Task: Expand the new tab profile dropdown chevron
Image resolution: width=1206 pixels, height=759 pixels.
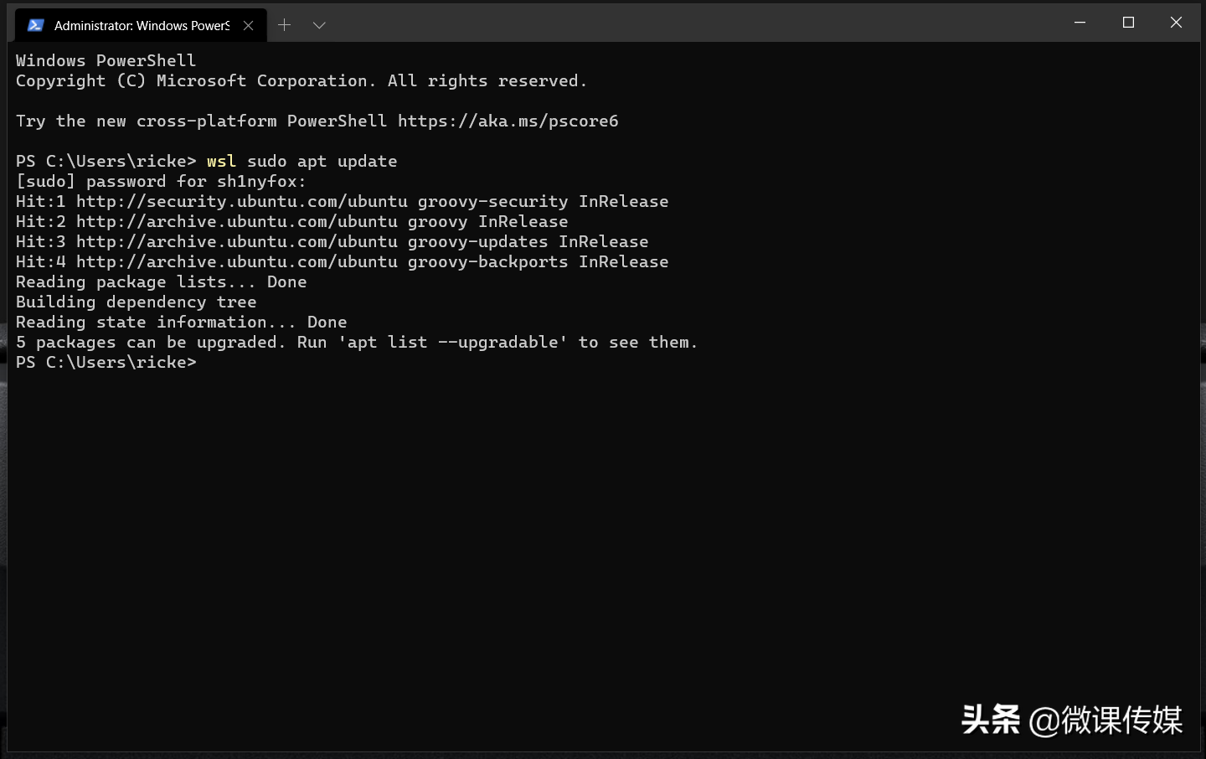Action: 319,25
